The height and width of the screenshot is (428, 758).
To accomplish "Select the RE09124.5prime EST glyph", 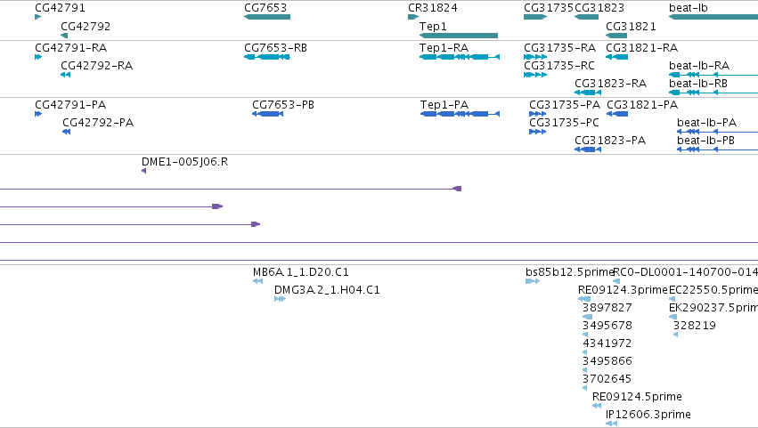I will [597, 406].
